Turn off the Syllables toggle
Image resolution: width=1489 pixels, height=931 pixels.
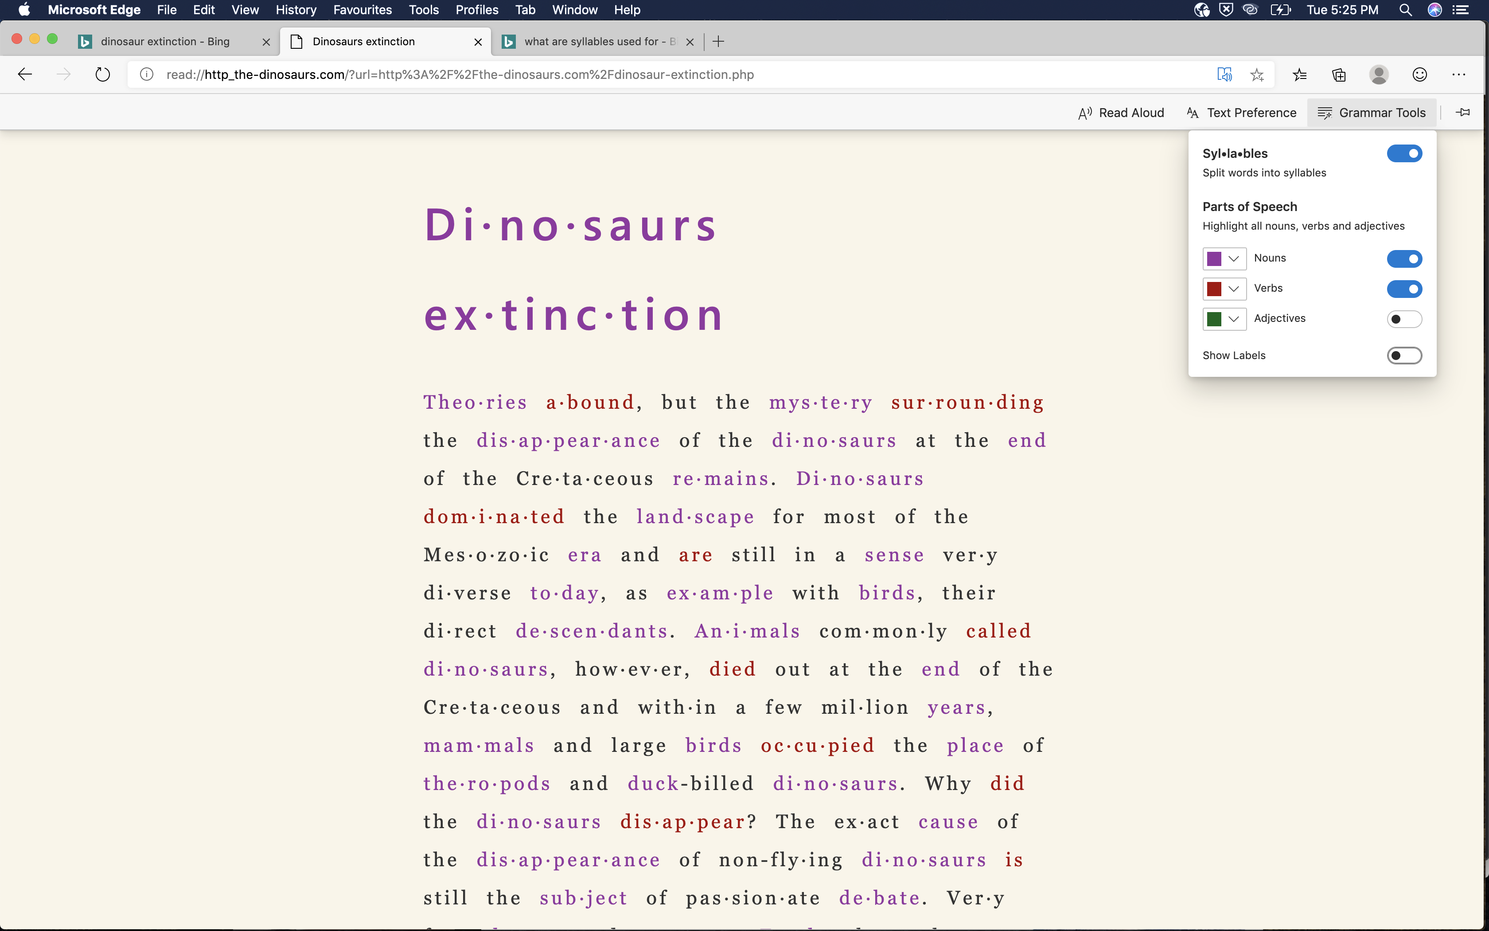coord(1404,153)
